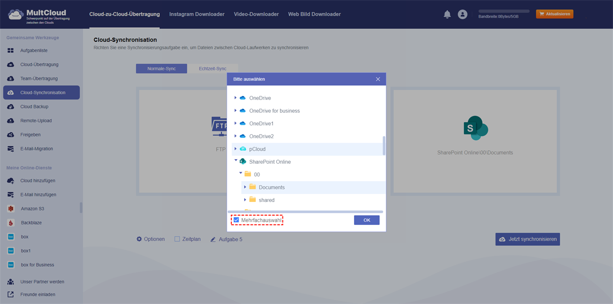Screen dimensions: 613x304
Task: Click the Amazon S3 service icon
Action: 11,209
